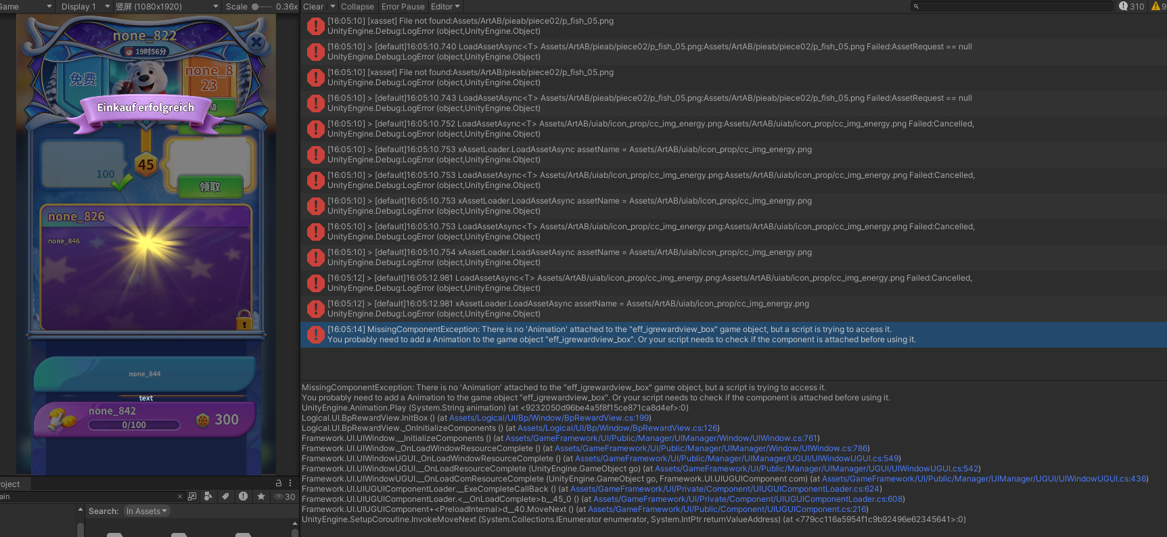
Task: Clear the Project search field text
Action: (x=179, y=496)
